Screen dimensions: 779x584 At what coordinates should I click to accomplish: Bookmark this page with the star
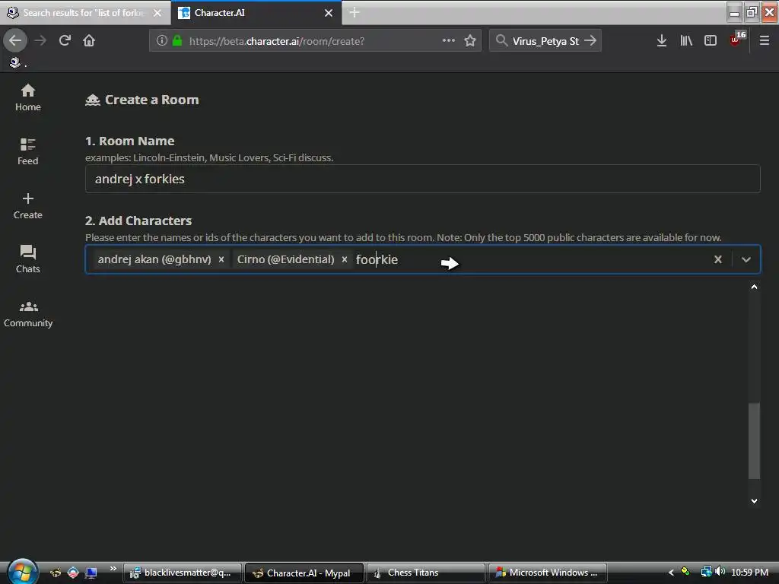[470, 40]
